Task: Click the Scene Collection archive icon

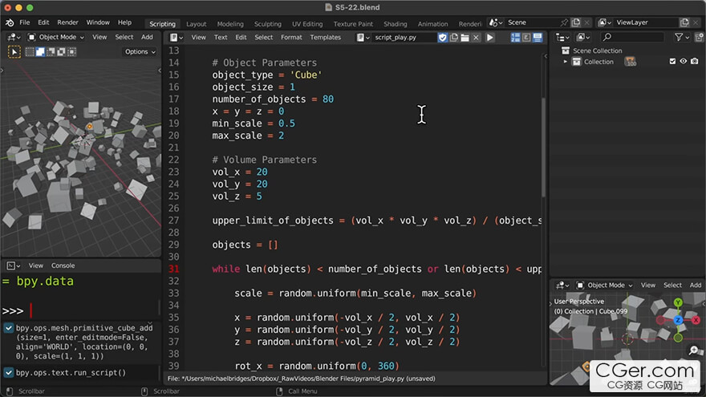Action: pyautogui.click(x=566, y=51)
